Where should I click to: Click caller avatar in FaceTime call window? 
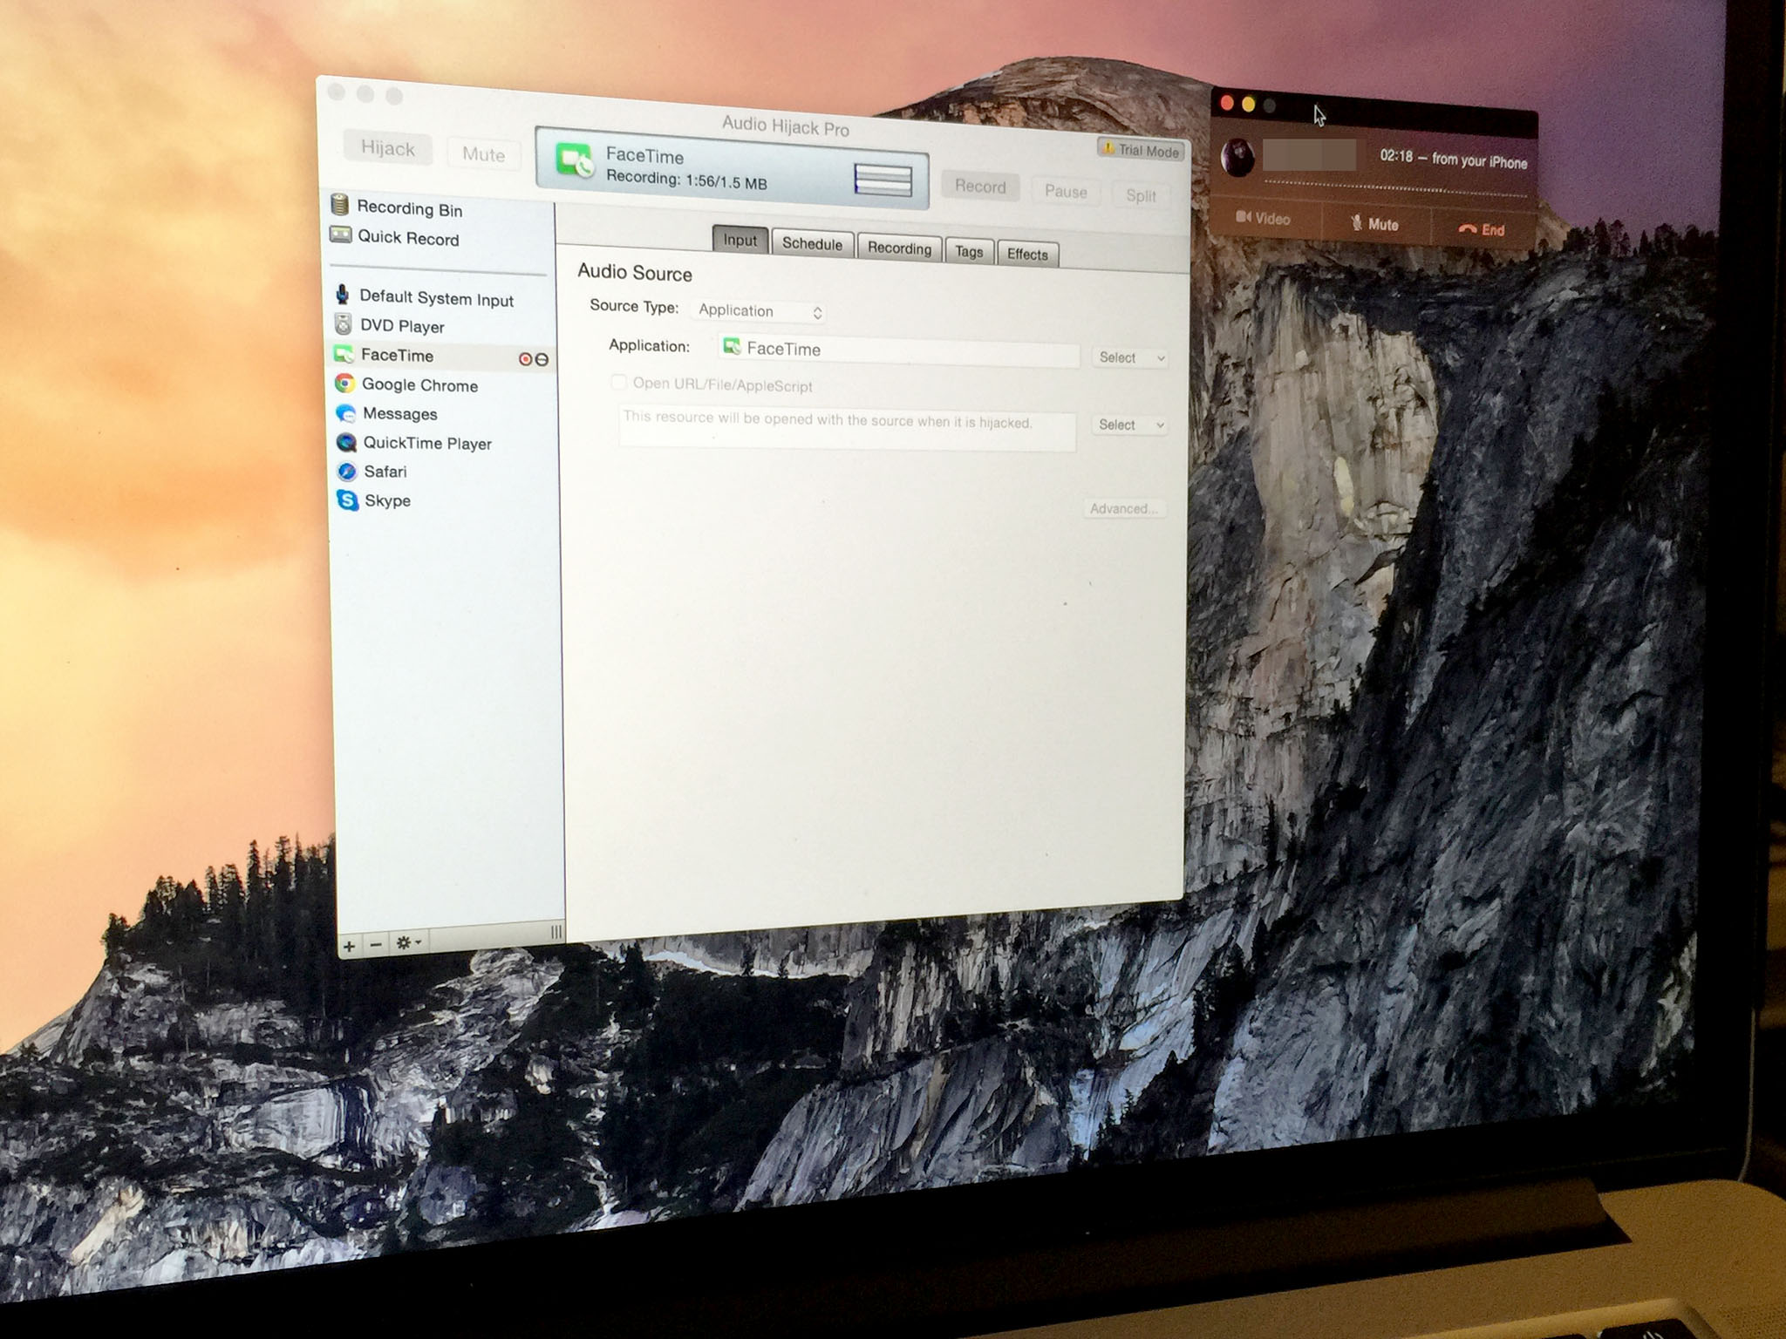coord(1237,158)
